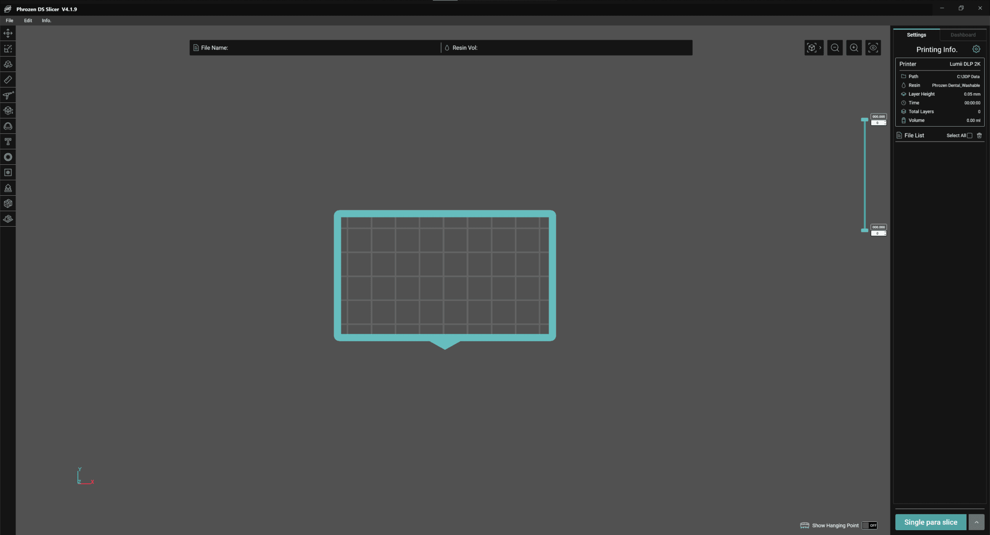Open the supports tool
This screenshot has height=535, width=990.
(8, 188)
